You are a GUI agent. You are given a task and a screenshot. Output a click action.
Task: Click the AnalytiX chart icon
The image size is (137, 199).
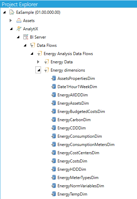[19, 29]
